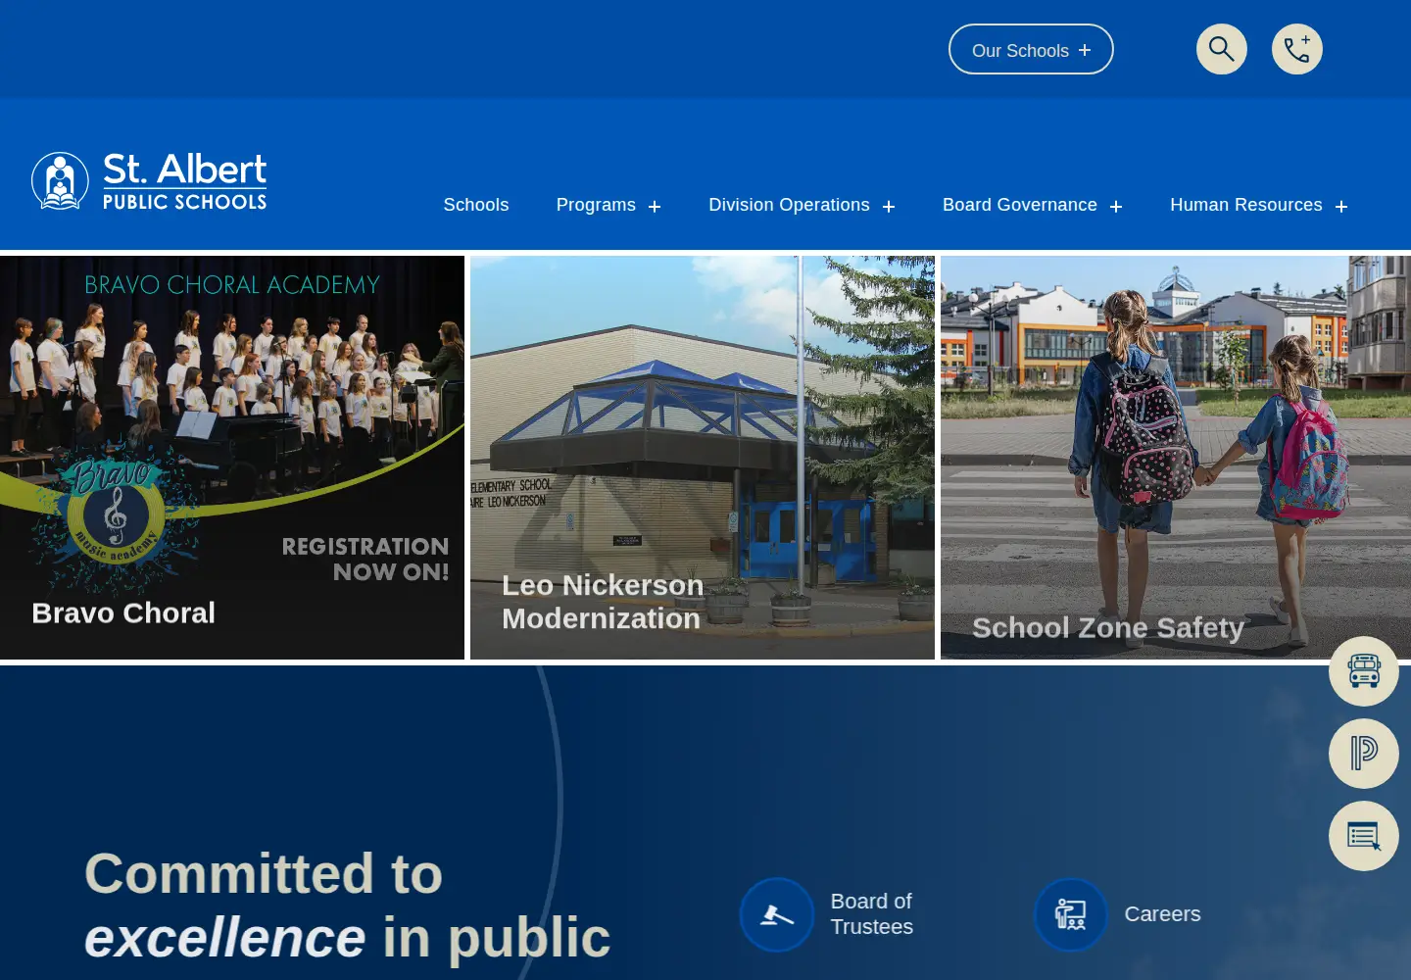Expand the Board Governance plus icon

coord(1116,207)
